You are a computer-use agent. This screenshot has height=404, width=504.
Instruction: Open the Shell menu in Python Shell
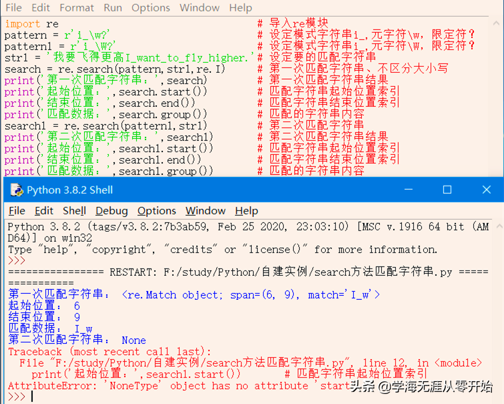click(74, 211)
